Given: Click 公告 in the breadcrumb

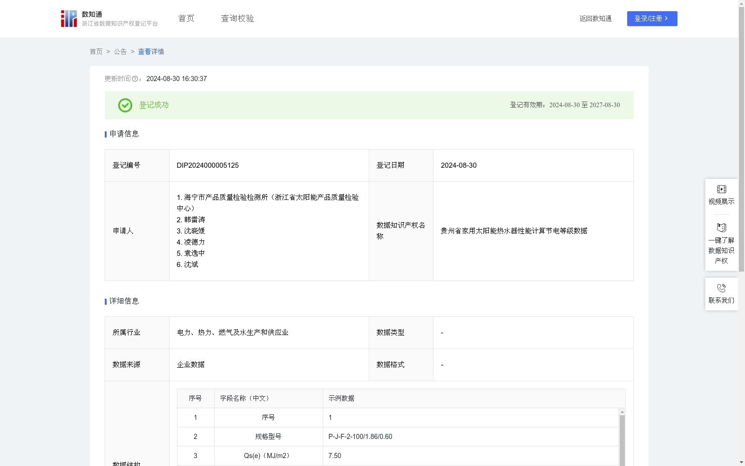Looking at the screenshot, I should tap(120, 52).
